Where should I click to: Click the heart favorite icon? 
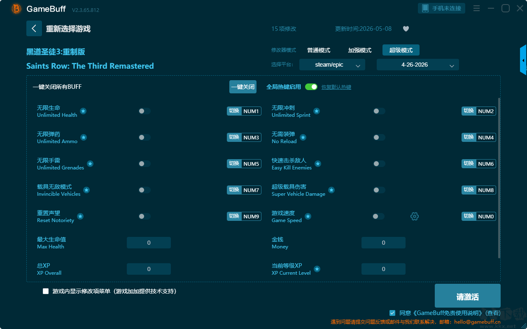406,29
